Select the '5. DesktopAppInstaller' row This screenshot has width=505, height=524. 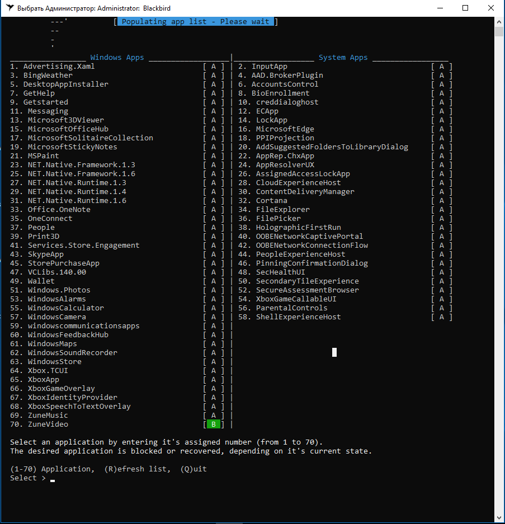click(117, 84)
